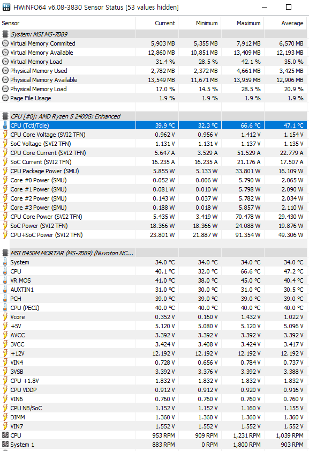Screen dimensions: 309x451
Task: Click lightning icon of CPU Package Power (SMU)
Action: pos(5,171)
